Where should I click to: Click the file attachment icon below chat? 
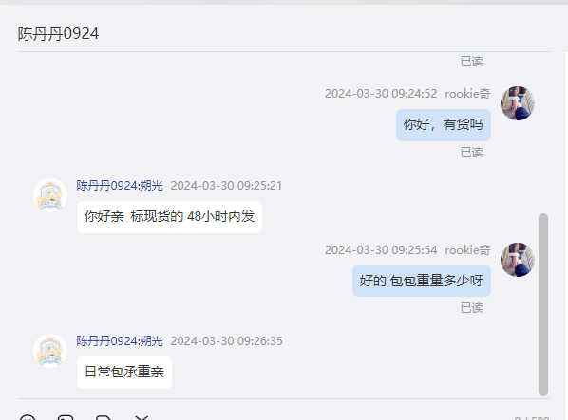coord(104,418)
